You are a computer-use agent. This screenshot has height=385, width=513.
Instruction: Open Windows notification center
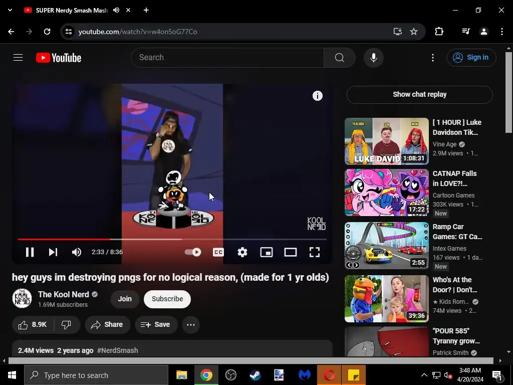click(497, 375)
